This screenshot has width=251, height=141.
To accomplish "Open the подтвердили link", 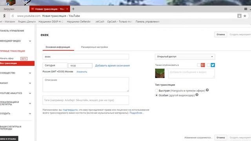I will [70, 110].
